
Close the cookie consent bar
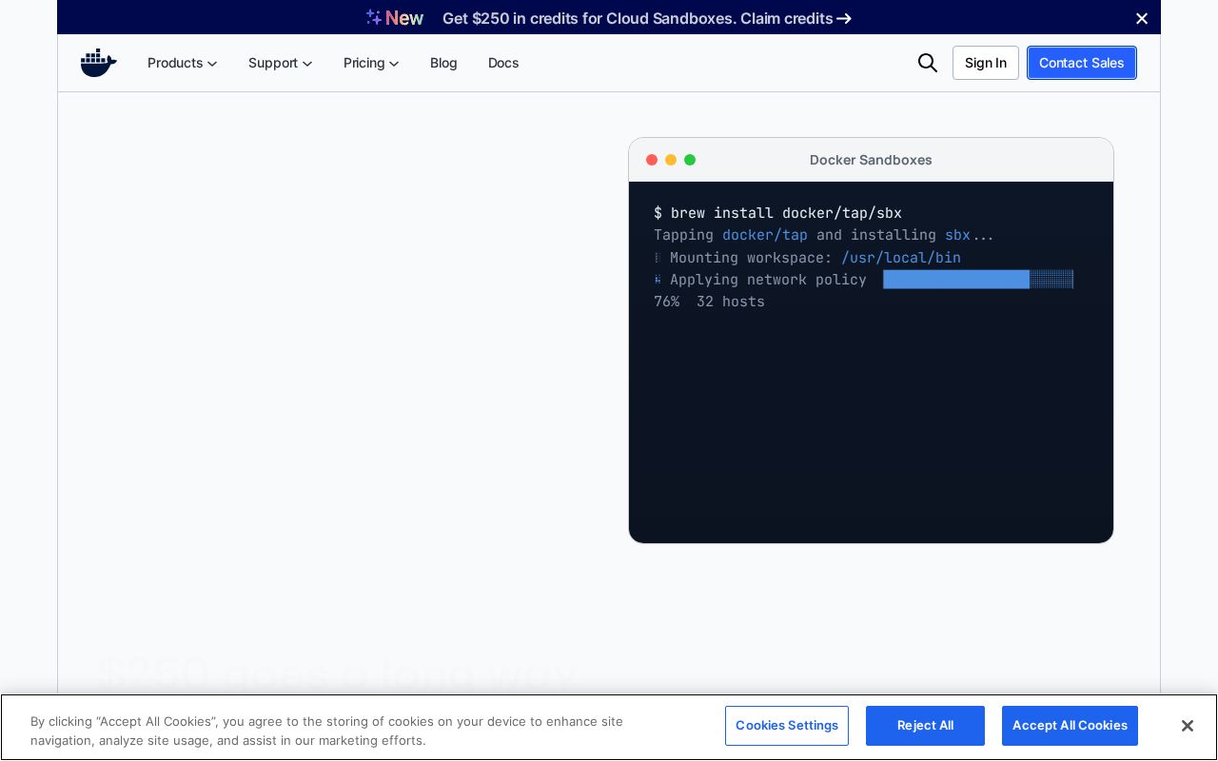click(x=1187, y=726)
